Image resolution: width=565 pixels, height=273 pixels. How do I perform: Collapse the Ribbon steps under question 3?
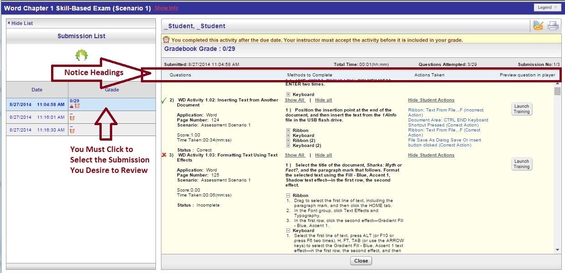point(288,196)
